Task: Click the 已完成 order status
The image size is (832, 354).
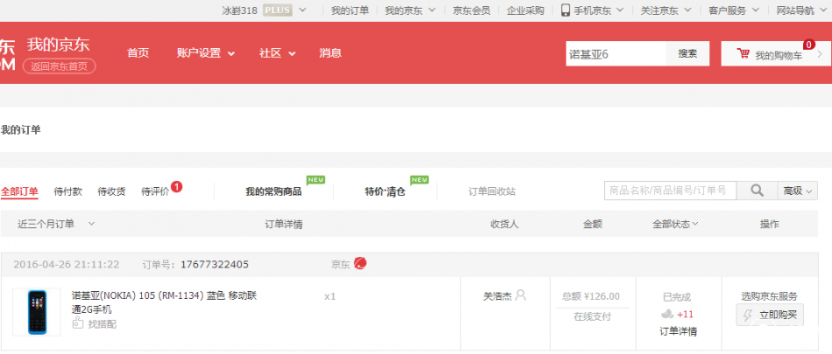Action: (x=677, y=297)
